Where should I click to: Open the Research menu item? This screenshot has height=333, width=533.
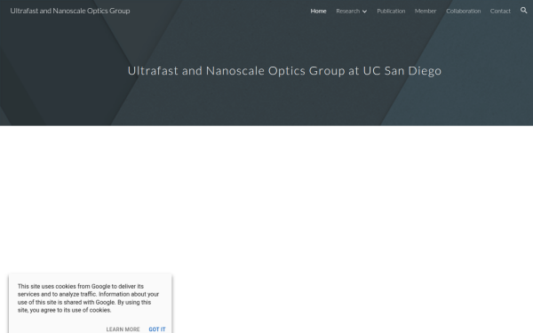click(347, 11)
